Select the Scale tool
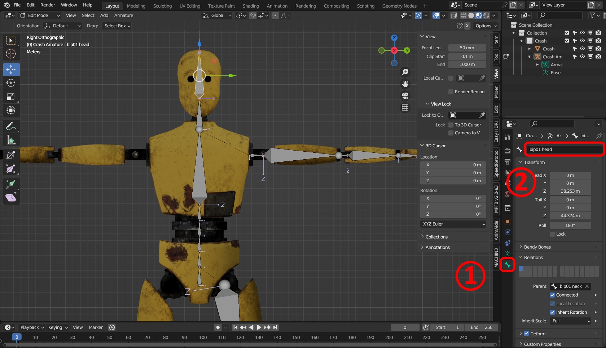 (x=11, y=97)
